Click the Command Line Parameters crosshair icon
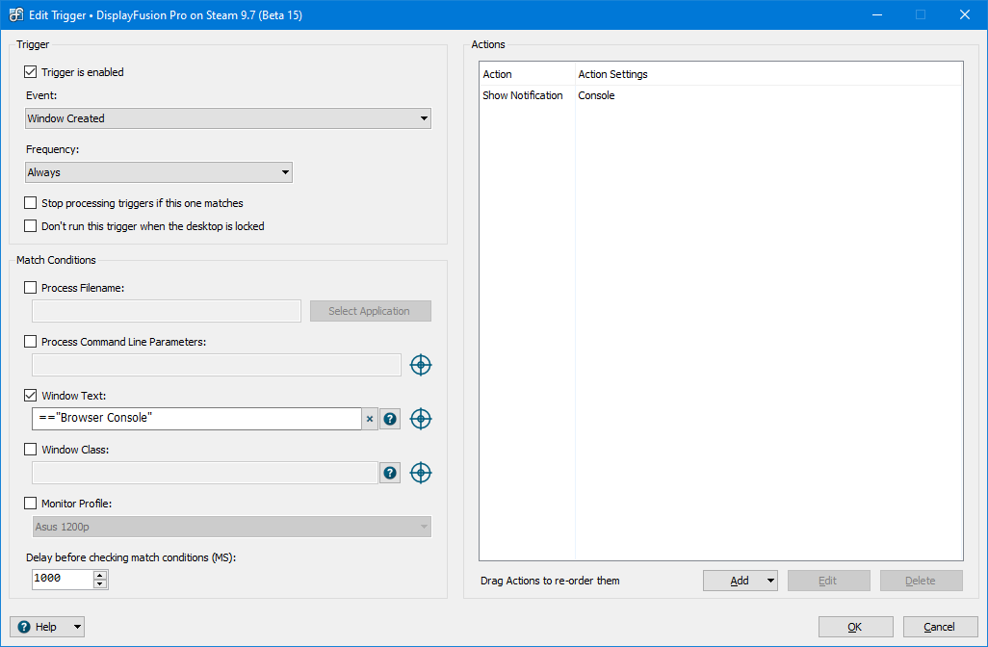The image size is (988, 647). (x=421, y=365)
